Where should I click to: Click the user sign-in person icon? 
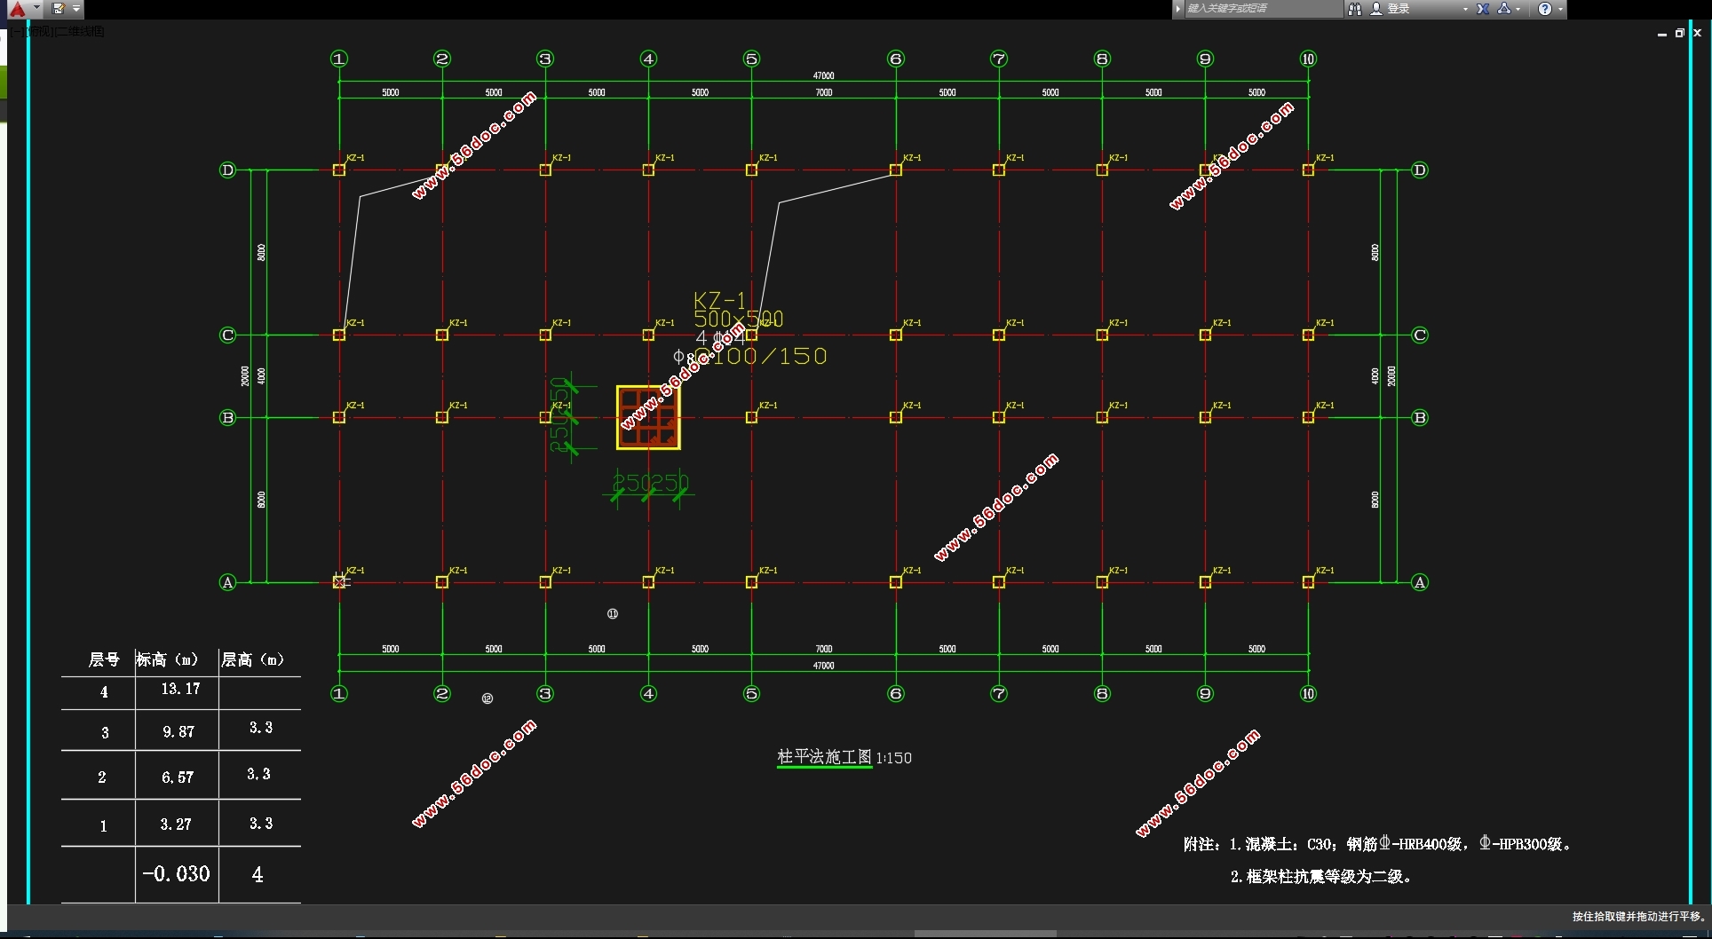click(x=1376, y=9)
